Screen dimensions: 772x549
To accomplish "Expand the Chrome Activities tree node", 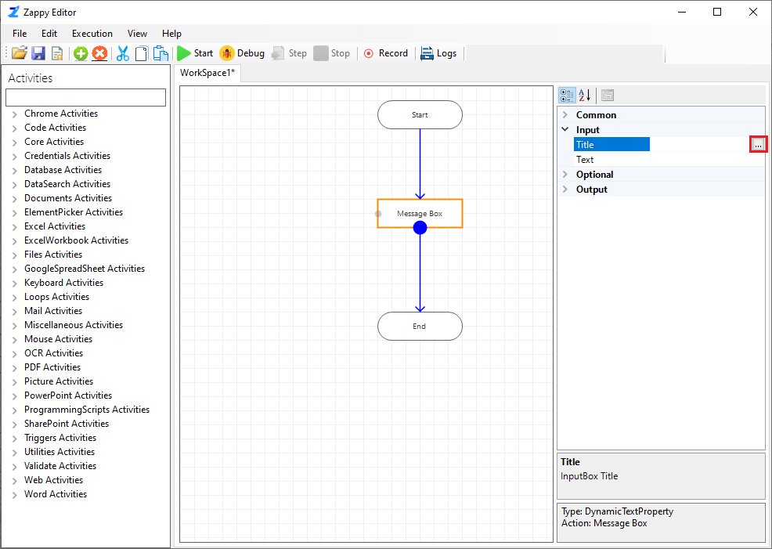I will (x=15, y=114).
